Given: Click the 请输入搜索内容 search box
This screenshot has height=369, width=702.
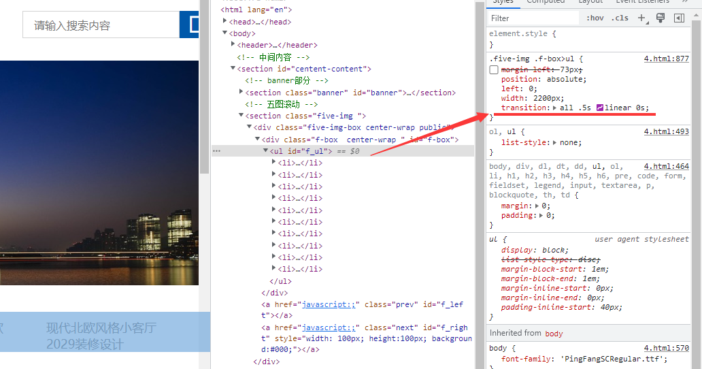Looking at the screenshot, I should click(101, 25).
